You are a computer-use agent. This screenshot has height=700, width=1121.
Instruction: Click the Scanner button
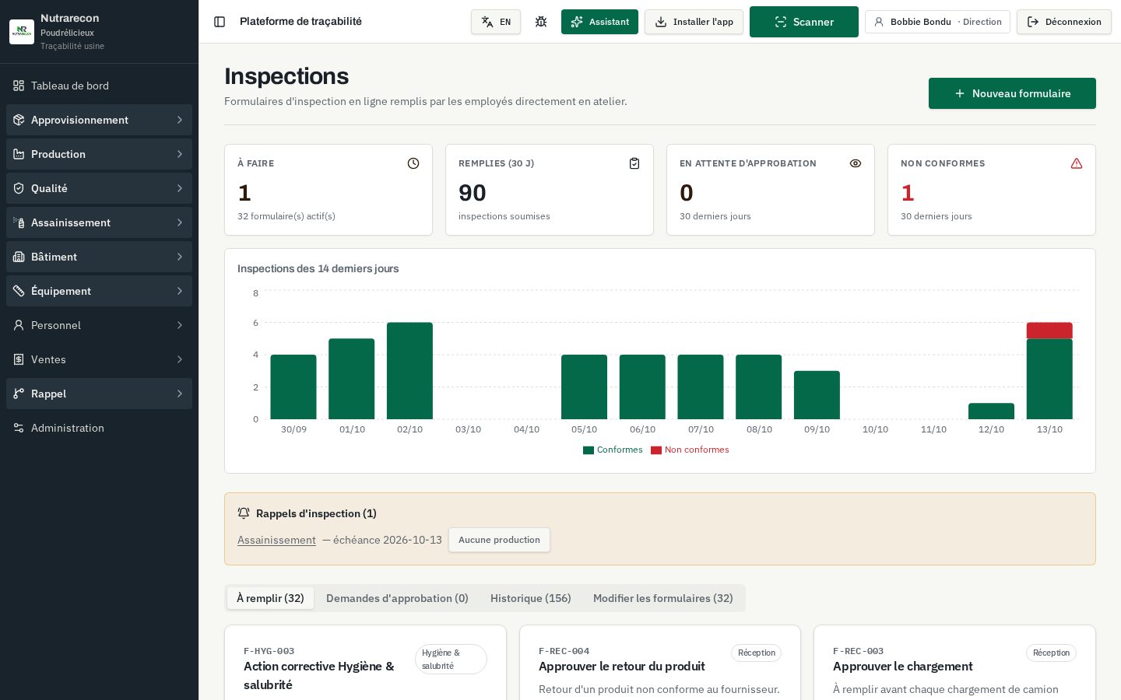pos(804,22)
